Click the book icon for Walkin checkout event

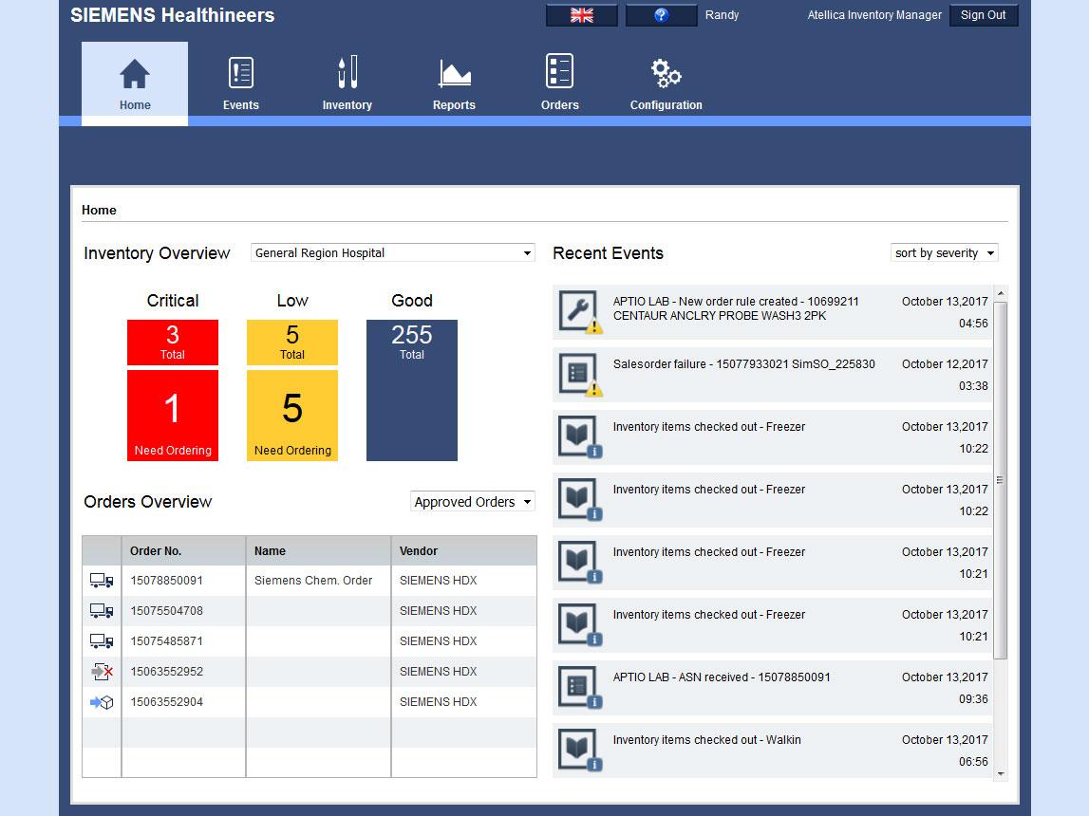point(578,750)
